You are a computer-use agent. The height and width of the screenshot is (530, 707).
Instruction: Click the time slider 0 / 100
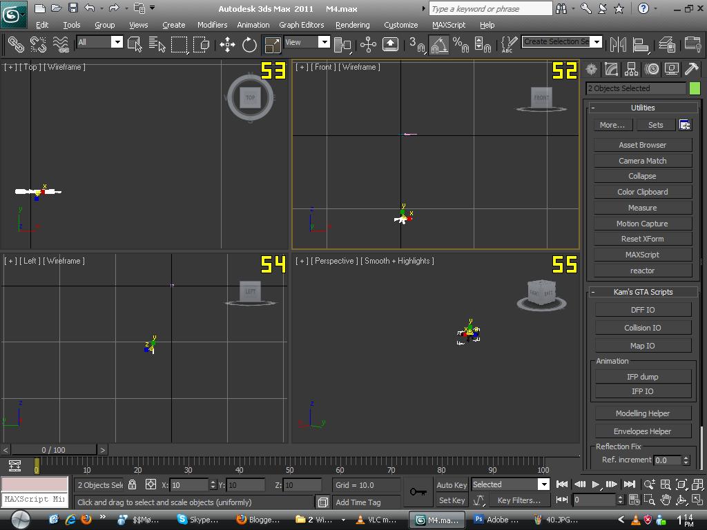point(53,450)
